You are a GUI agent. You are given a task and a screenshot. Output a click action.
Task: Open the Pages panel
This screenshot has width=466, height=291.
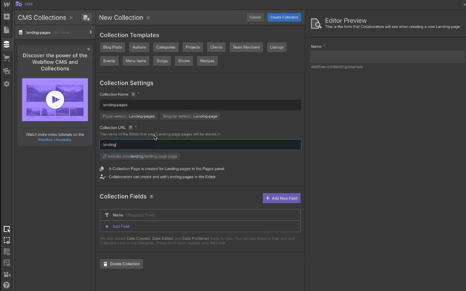coord(6,30)
